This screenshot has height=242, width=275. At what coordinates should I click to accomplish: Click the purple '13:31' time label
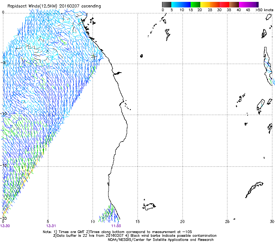(x=51, y=226)
